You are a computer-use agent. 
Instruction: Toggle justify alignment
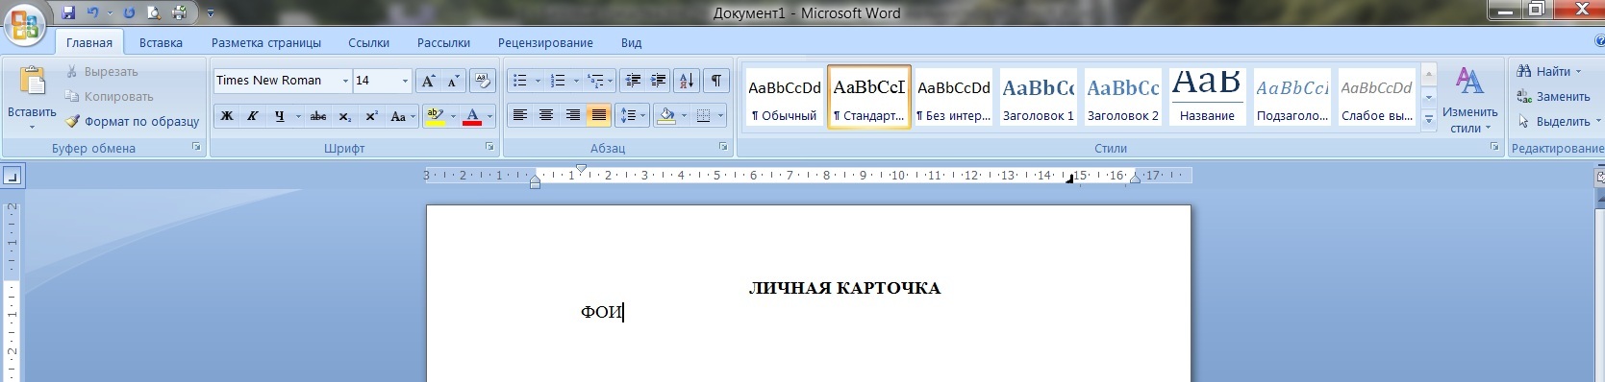click(x=598, y=116)
